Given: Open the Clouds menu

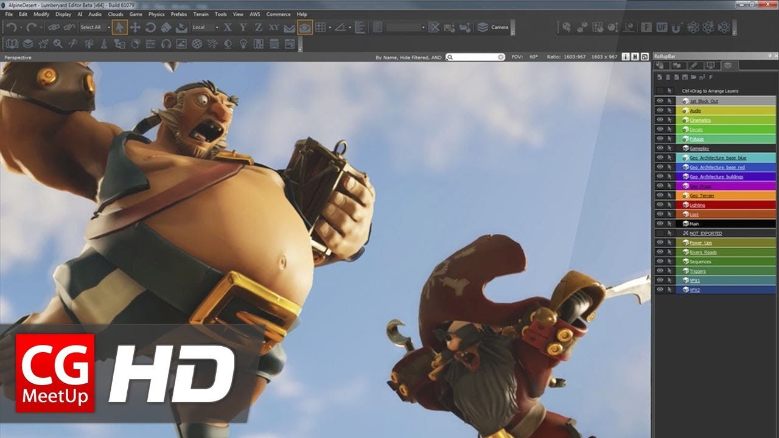Looking at the screenshot, I should 115,14.
